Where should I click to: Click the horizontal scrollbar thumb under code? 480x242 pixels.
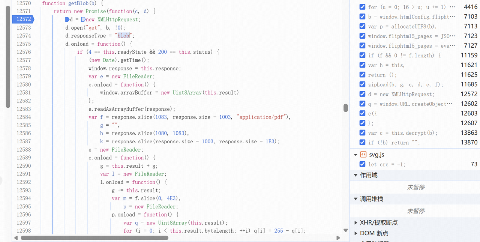pyautogui.click(x=94, y=238)
